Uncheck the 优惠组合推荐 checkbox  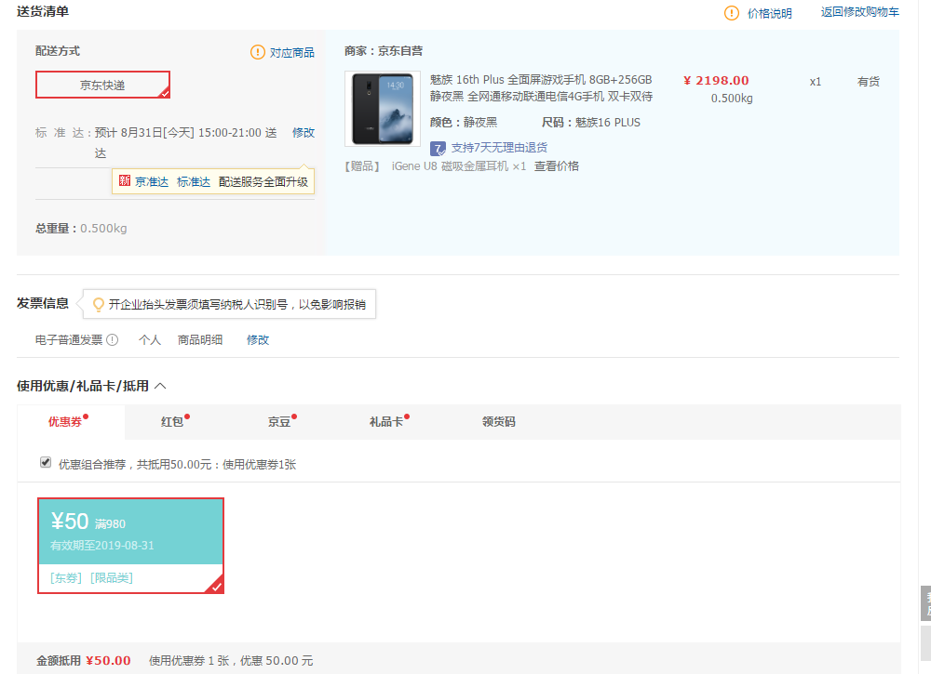click(46, 462)
